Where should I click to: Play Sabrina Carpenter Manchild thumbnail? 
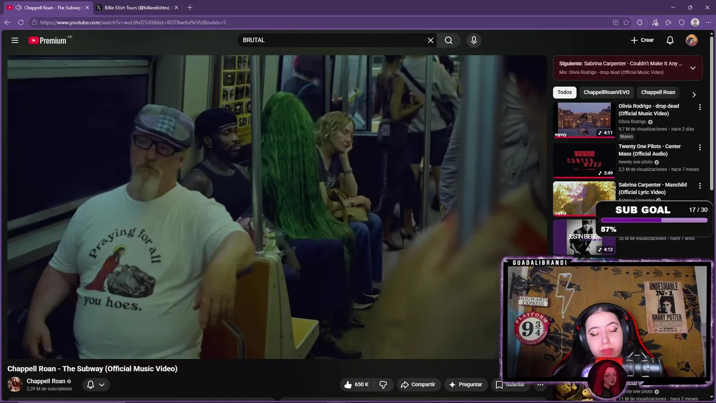coord(584,198)
